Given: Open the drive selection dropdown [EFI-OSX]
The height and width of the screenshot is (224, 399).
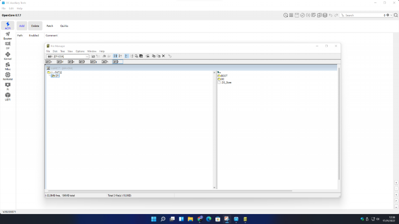Looking at the screenshot, I should [67, 56].
